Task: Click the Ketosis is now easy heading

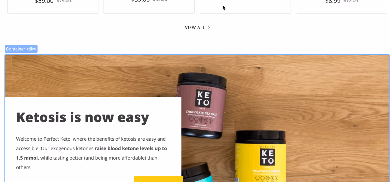Action: pos(82,117)
